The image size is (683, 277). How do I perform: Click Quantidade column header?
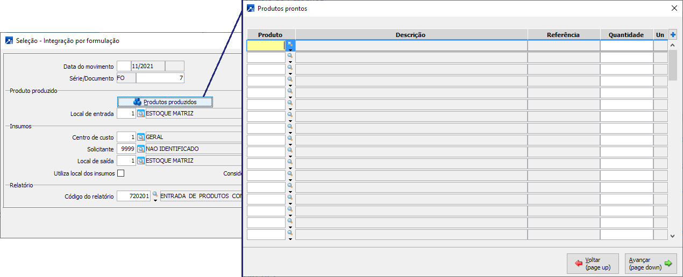coord(627,35)
